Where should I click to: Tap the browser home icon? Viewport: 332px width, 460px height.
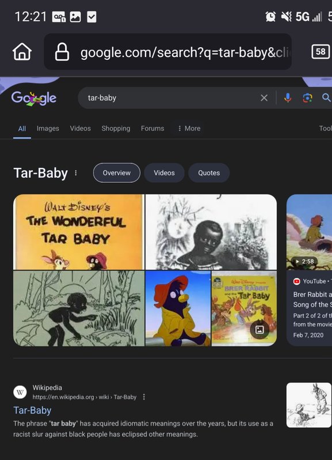[22, 52]
